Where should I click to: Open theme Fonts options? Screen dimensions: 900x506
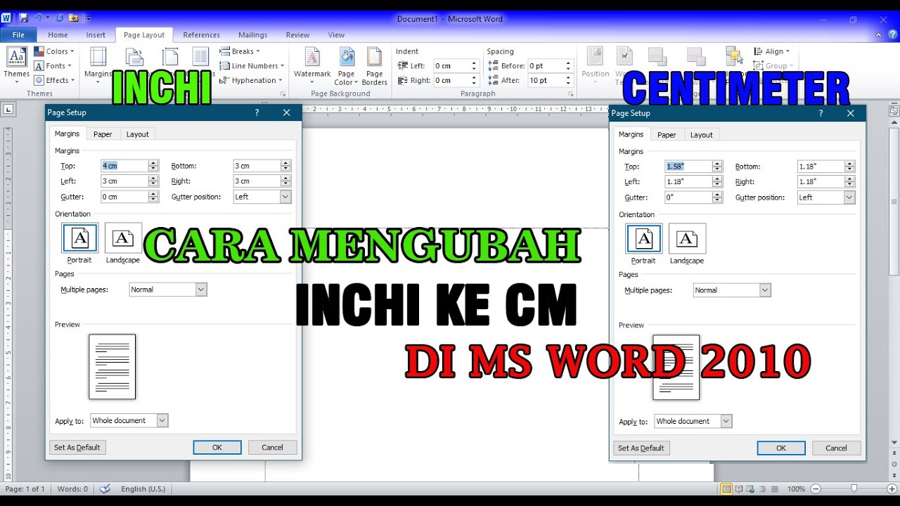tap(54, 66)
